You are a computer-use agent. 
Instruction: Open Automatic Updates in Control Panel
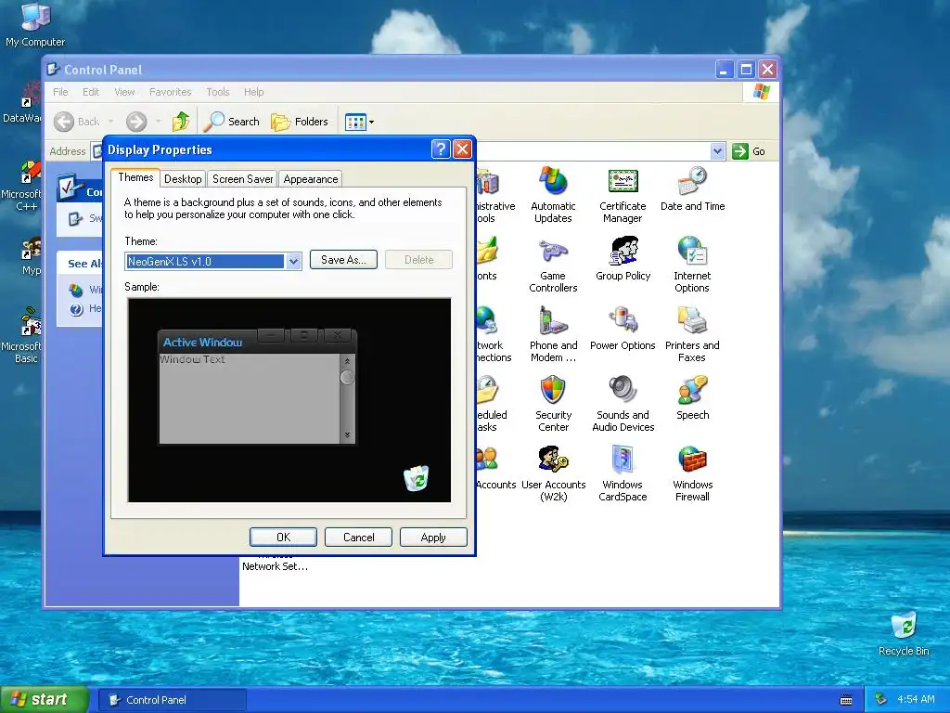click(x=553, y=194)
